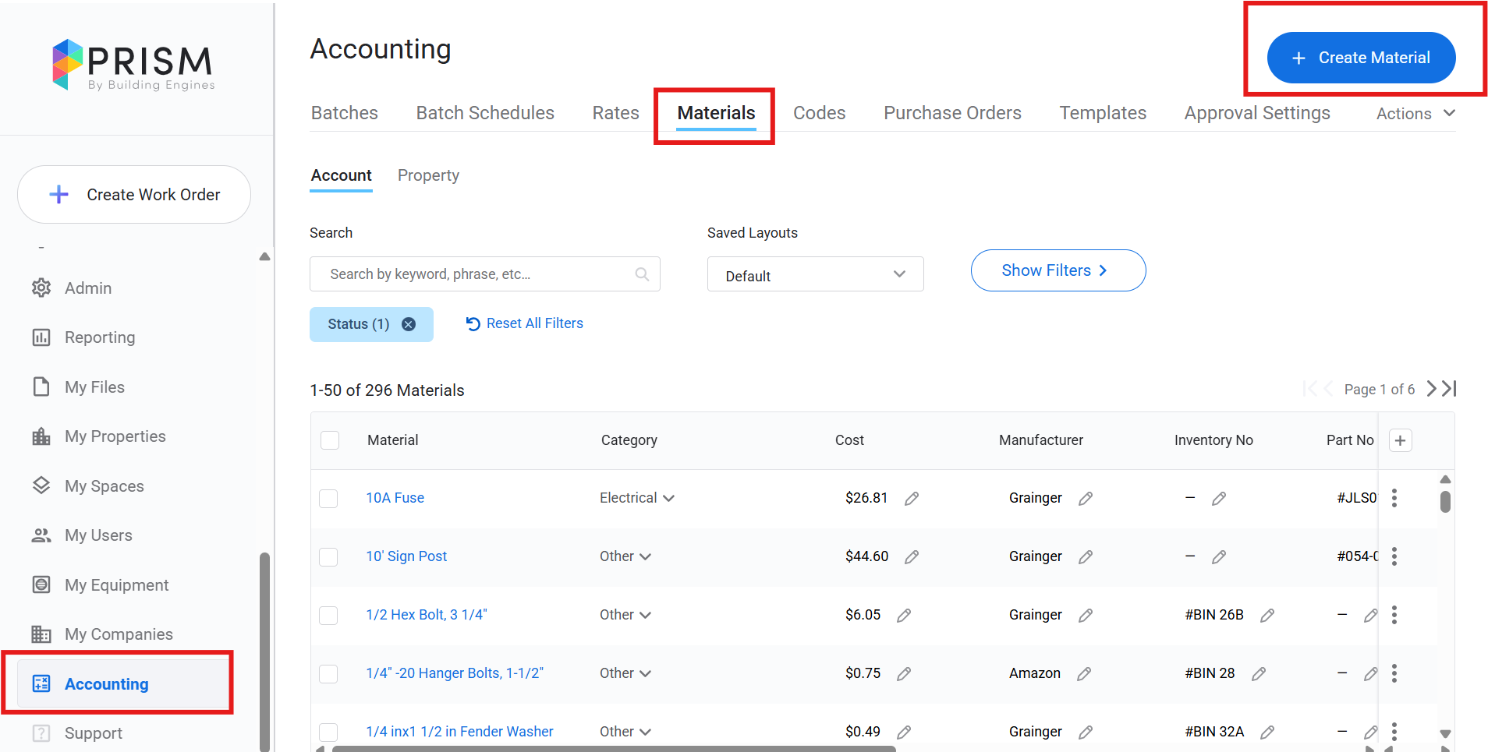The height and width of the screenshot is (752, 1488).
Task: Click the sidebar scroll up arrow
Action: click(x=264, y=256)
